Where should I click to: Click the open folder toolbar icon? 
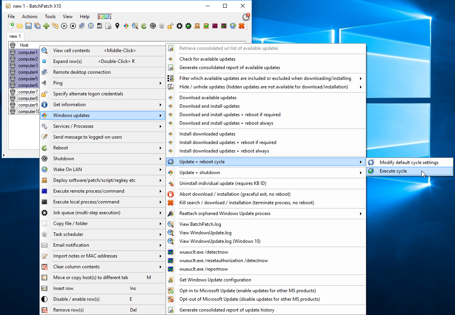tap(19, 26)
